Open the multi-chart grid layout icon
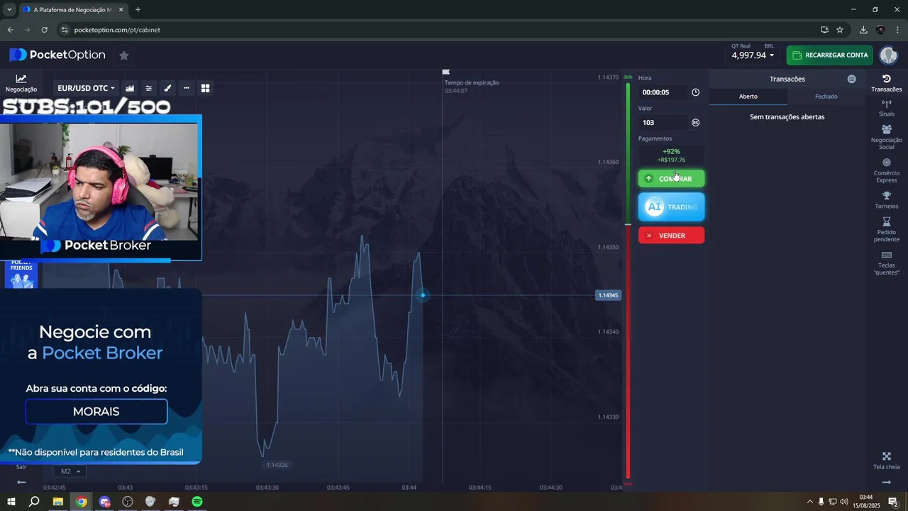The image size is (908, 511). point(206,88)
